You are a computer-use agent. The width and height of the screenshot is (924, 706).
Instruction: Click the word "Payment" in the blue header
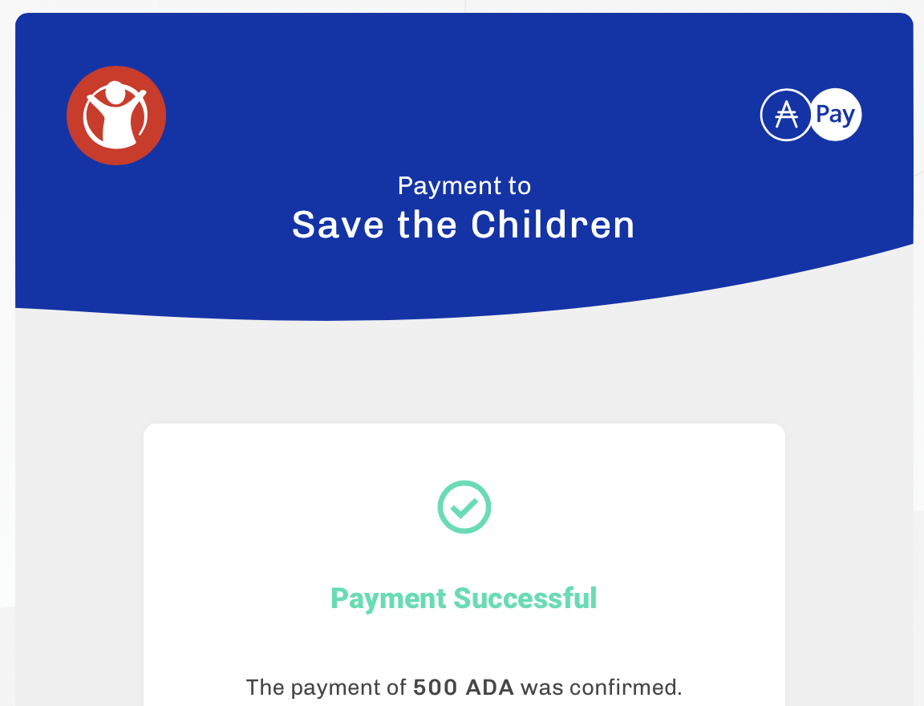coord(448,186)
